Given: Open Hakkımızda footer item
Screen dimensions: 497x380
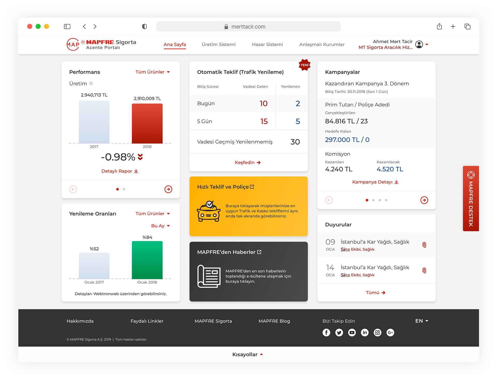Looking at the screenshot, I should 80,321.
